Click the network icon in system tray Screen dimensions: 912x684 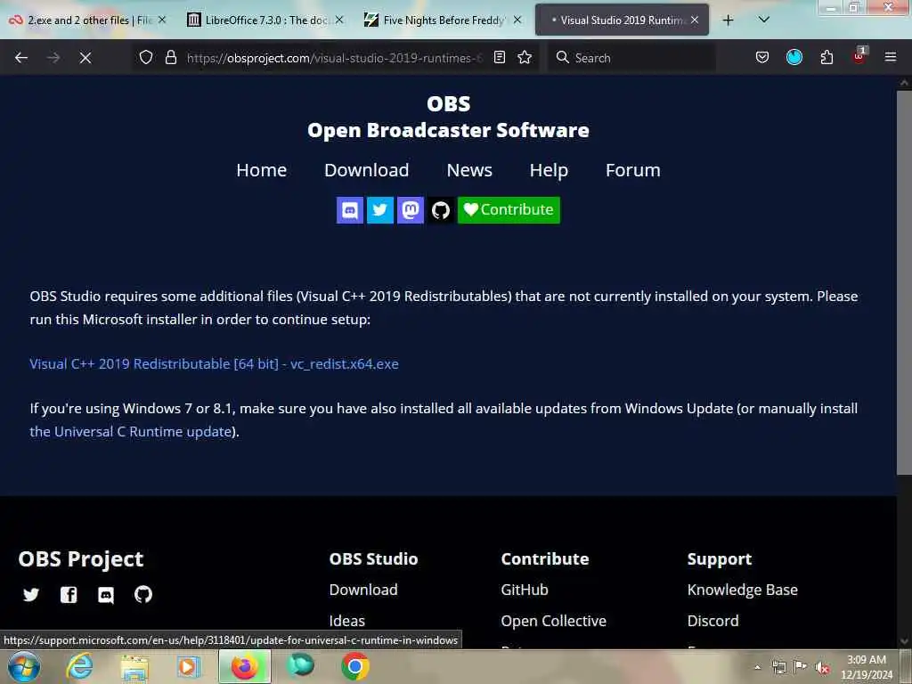pos(779,668)
